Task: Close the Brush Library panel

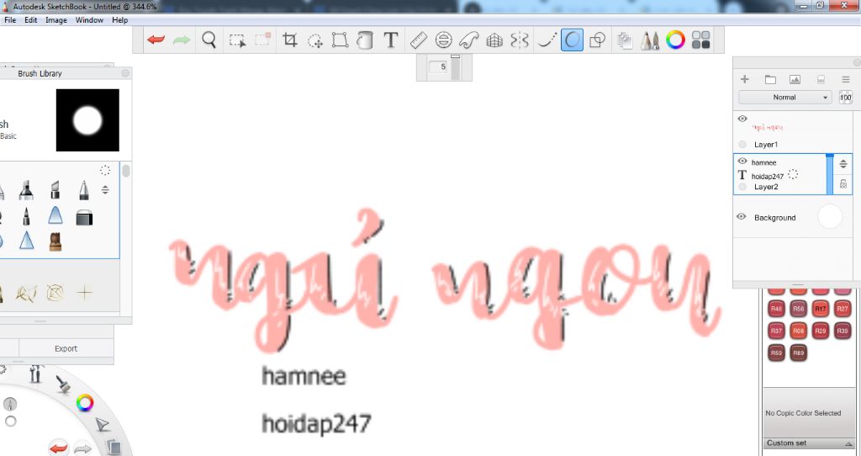Action: click(x=126, y=73)
